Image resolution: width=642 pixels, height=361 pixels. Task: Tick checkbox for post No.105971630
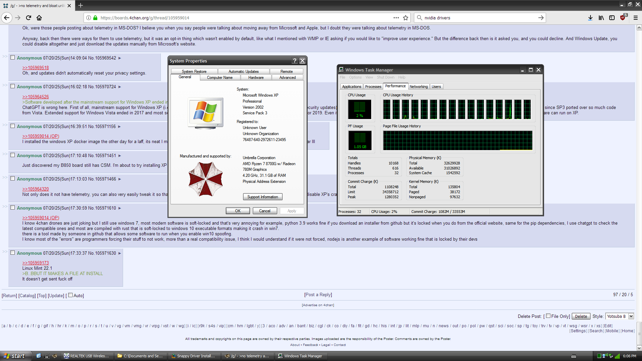pyautogui.click(x=13, y=253)
